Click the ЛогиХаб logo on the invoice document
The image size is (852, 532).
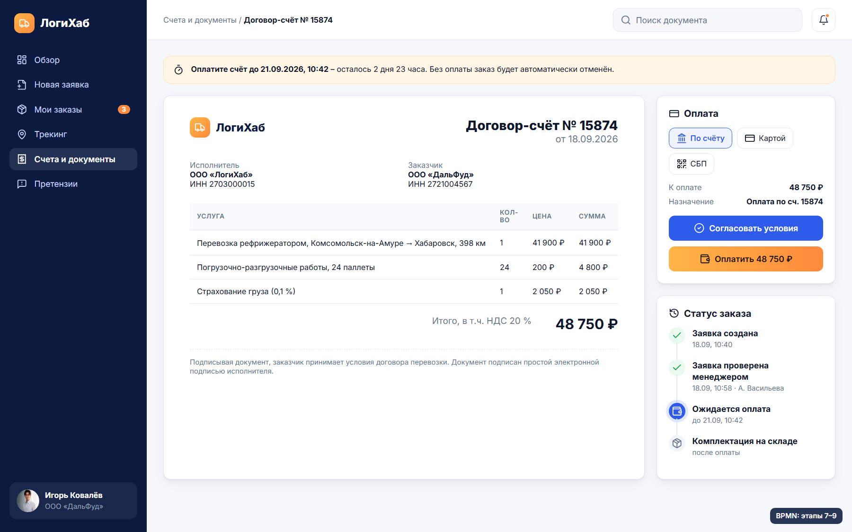point(200,127)
